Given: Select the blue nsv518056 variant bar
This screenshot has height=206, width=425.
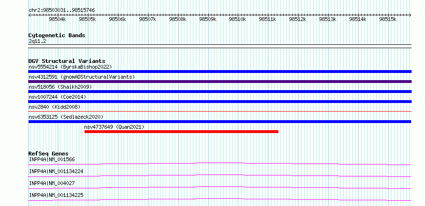Looking at the screenshot, I should point(220,92).
